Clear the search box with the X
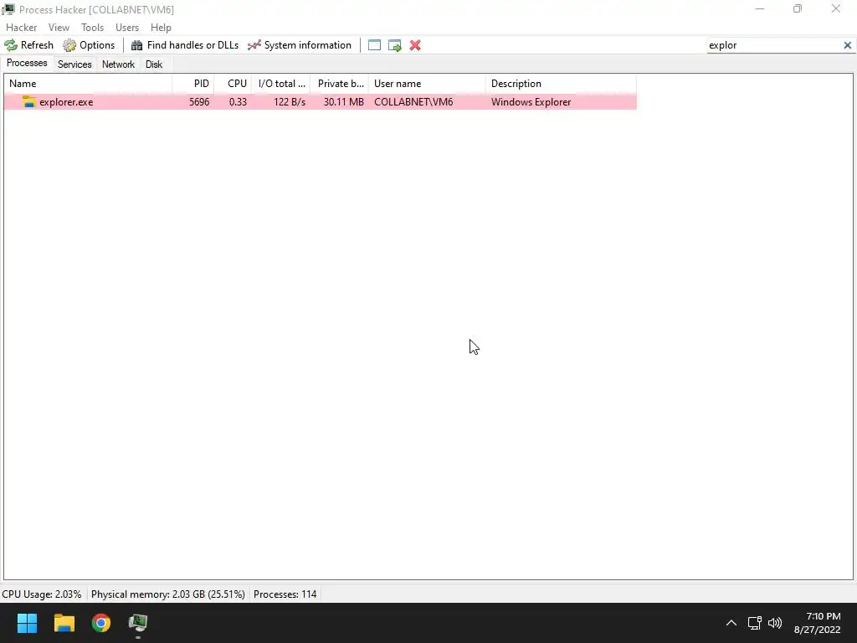Viewport: 857px width, 643px height. pos(847,45)
